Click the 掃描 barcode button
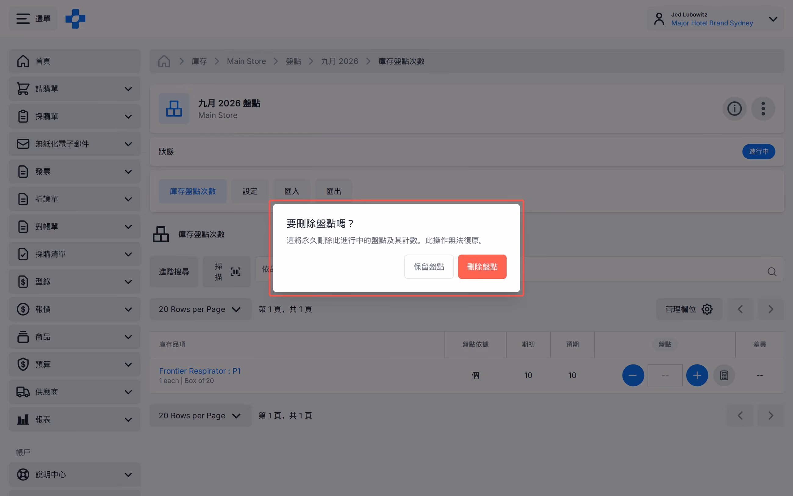 coord(226,272)
